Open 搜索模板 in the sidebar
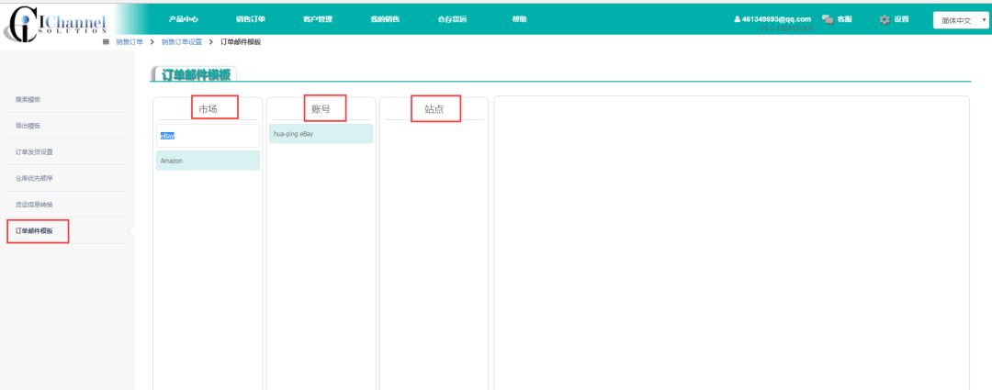992x390 pixels. point(28,99)
